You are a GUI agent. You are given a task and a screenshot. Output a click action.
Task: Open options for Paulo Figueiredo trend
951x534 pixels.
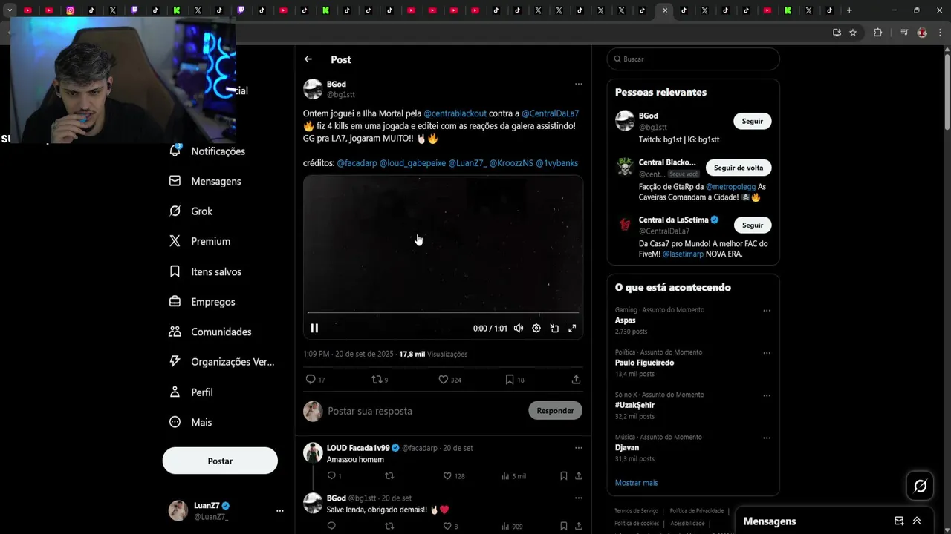(767, 353)
